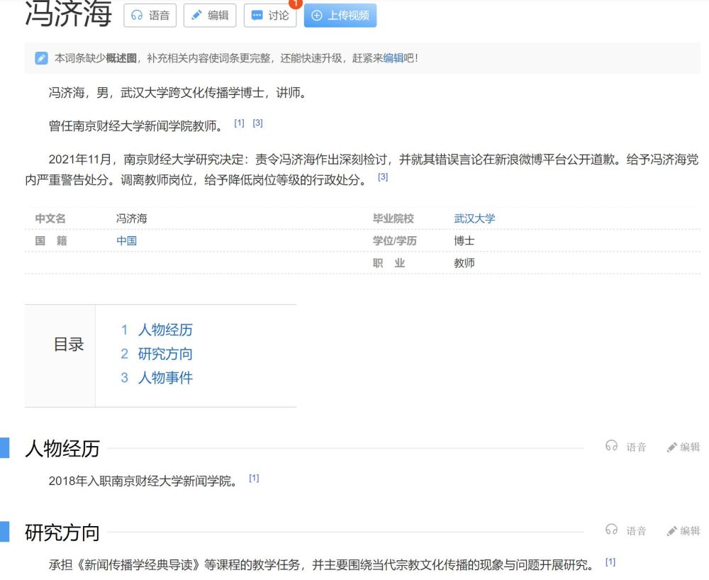Click the page title 冯济海
709x580 pixels.
pyautogui.click(x=68, y=13)
